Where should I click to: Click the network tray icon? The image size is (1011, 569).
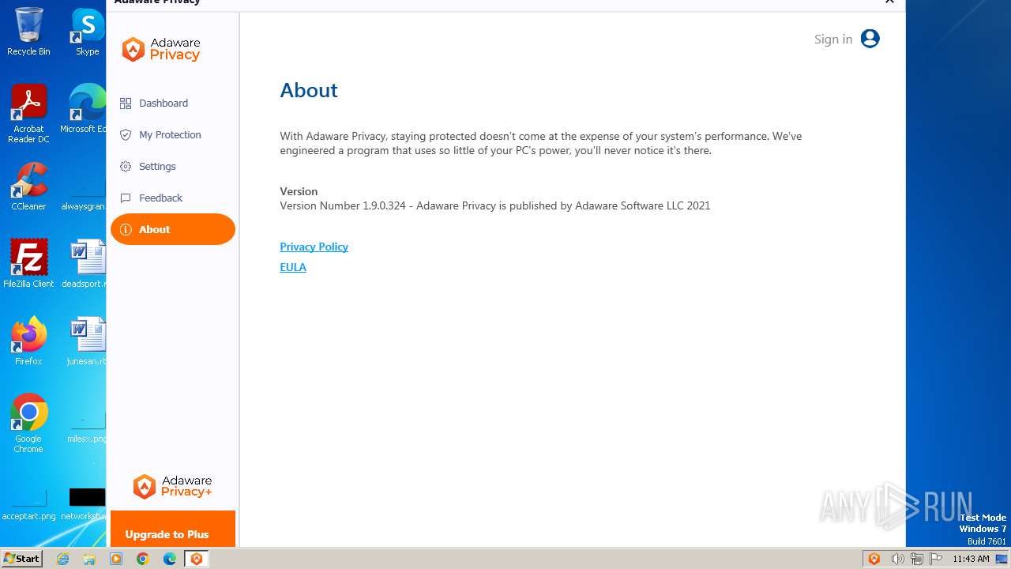pyautogui.click(x=916, y=559)
